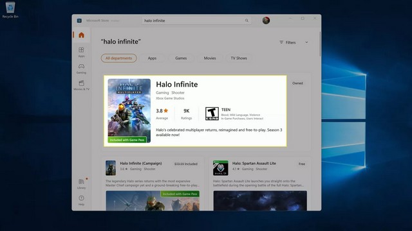
Task: Click the 3.8 star rating icon
Action: pyautogui.click(x=166, y=111)
